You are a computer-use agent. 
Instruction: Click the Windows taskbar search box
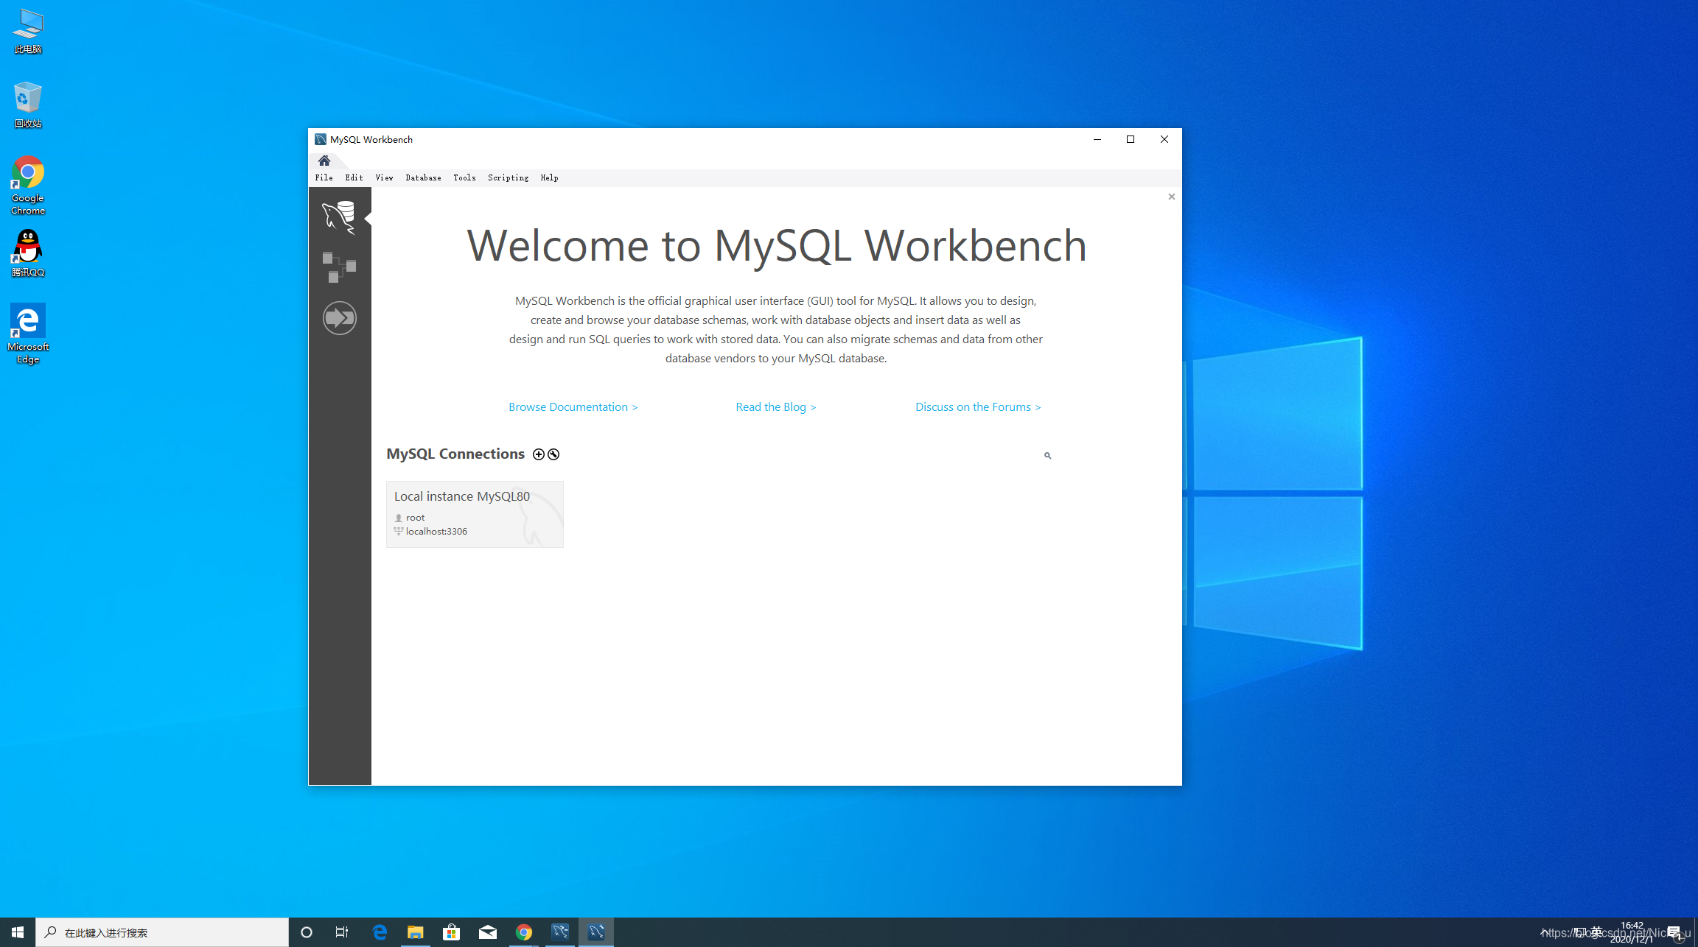pyautogui.click(x=162, y=932)
